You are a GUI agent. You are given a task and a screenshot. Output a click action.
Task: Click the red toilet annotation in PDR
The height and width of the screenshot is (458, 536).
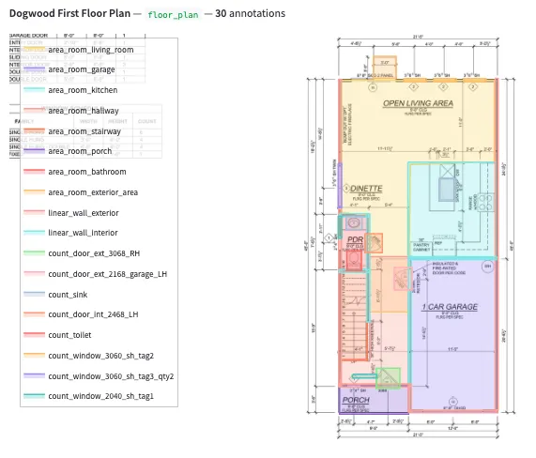[354, 260]
